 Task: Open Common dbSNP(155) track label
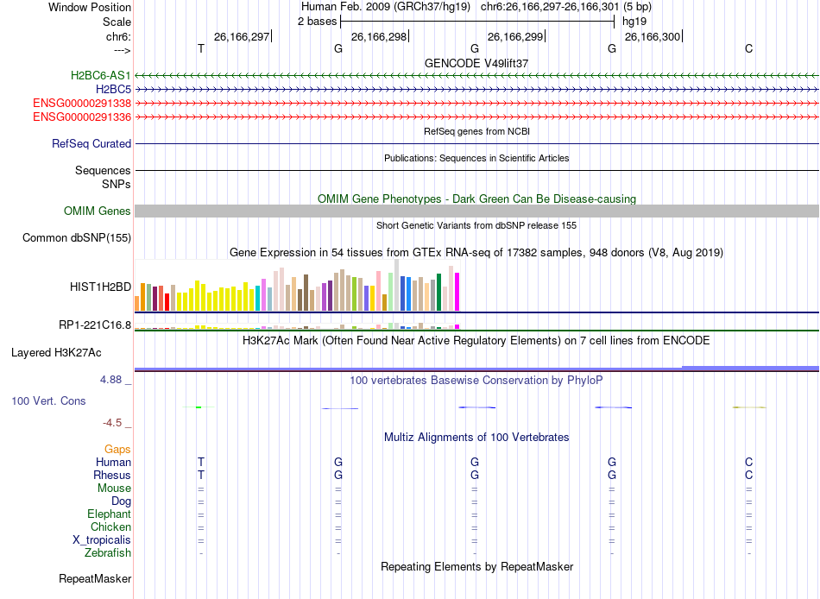(76, 237)
